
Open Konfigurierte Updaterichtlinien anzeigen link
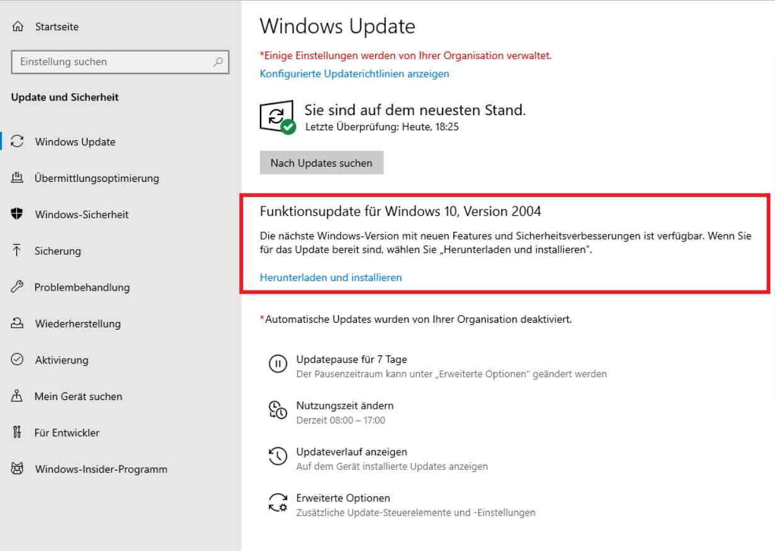(x=354, y=74)
